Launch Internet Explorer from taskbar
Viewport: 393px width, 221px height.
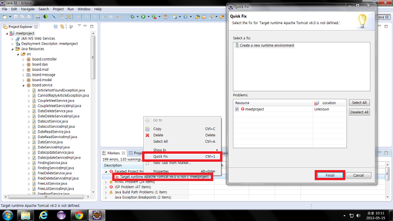44,216
